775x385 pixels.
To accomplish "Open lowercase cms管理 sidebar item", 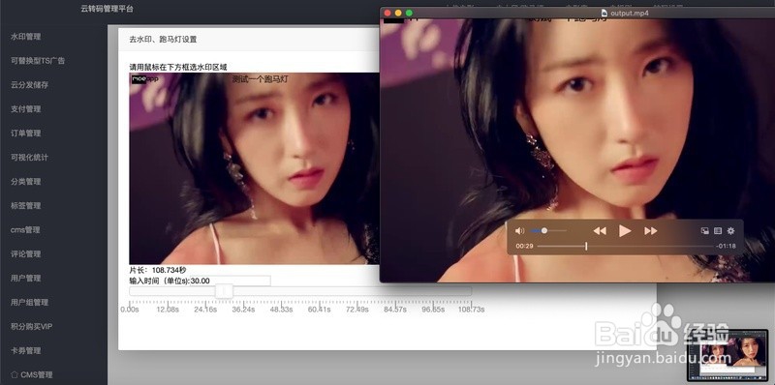I will click(25, 230).
